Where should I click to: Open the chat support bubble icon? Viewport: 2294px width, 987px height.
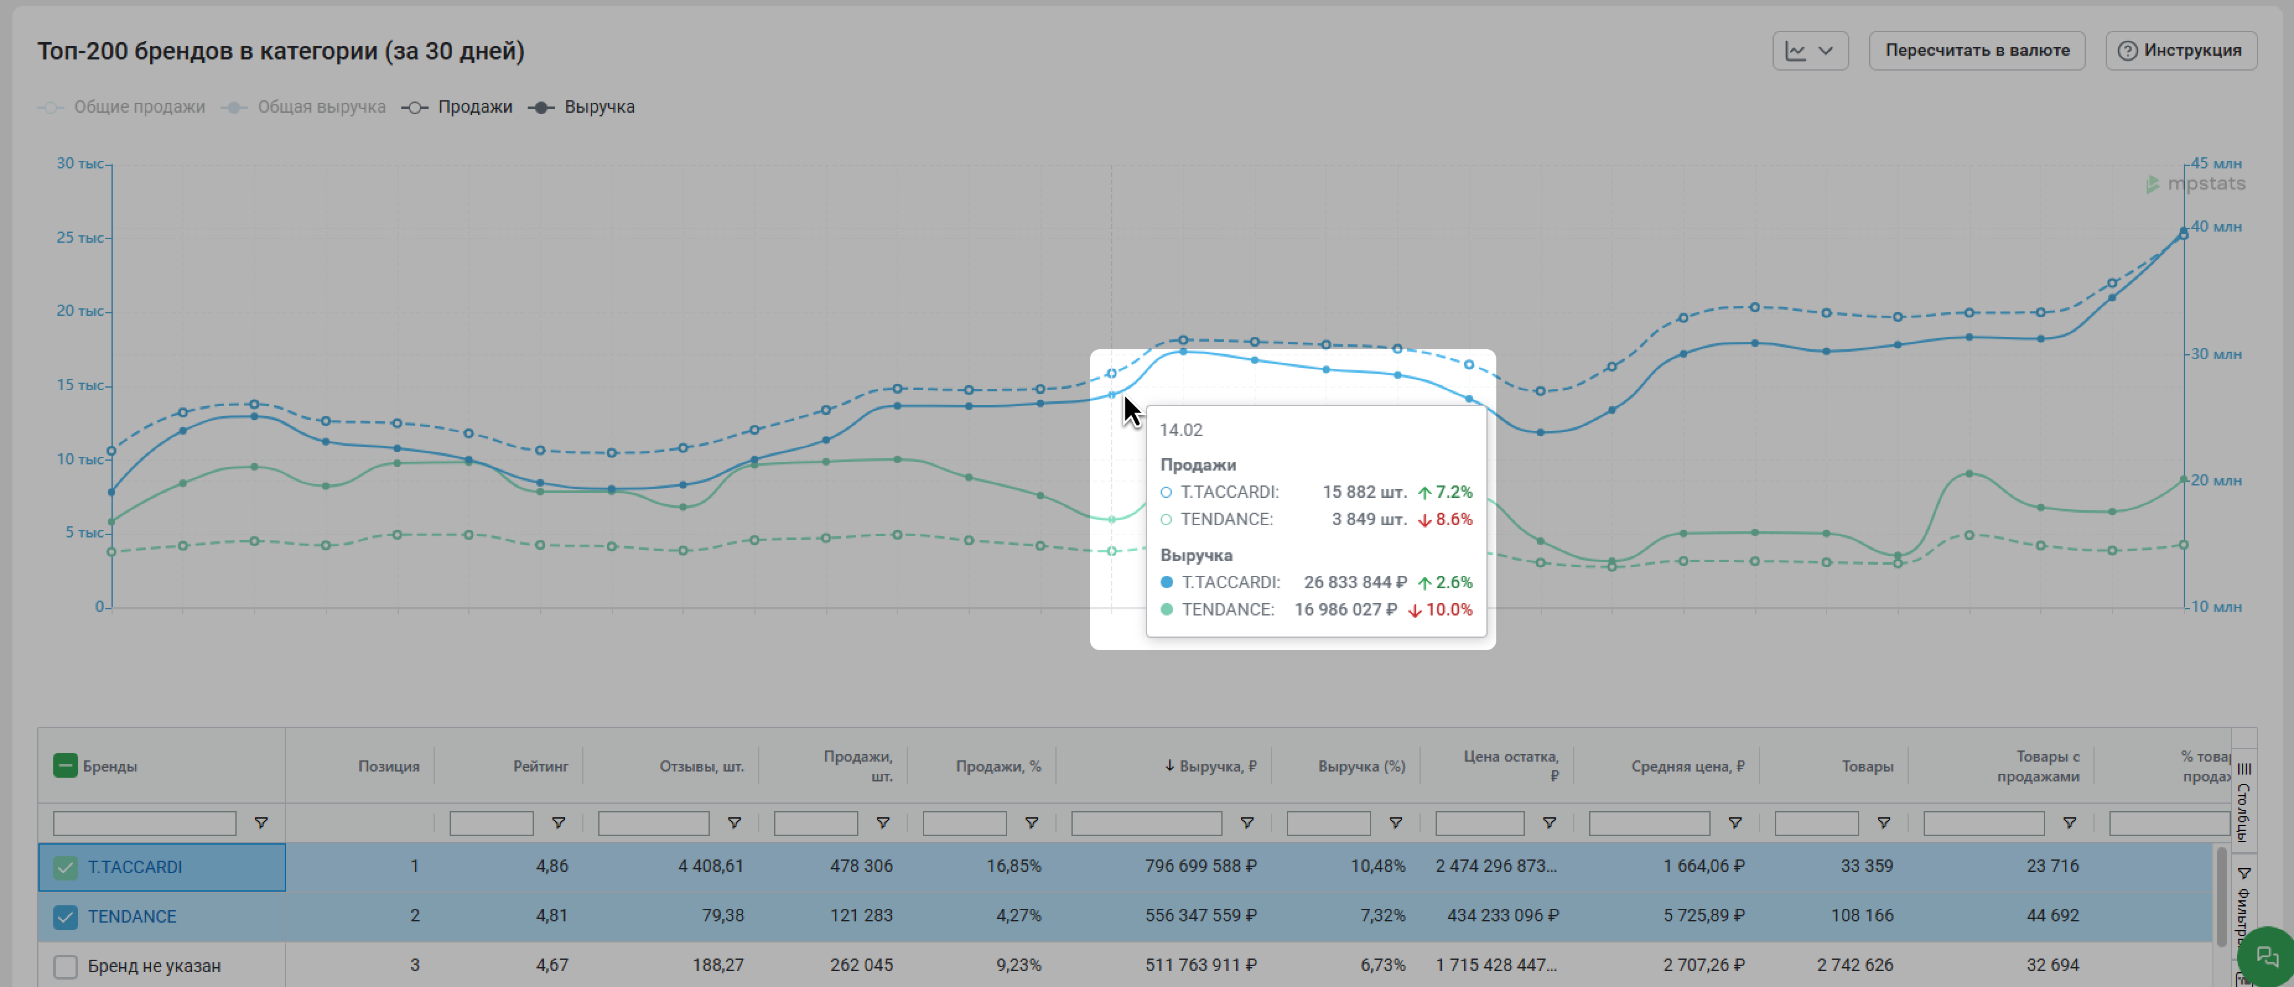coord(2266,958)
